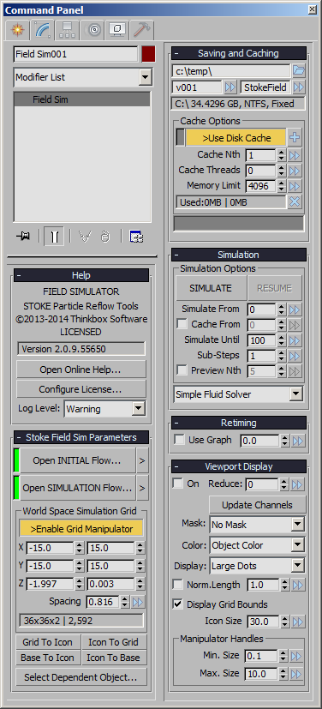Click Simulate From preset arrows icon

click(295, 309)
